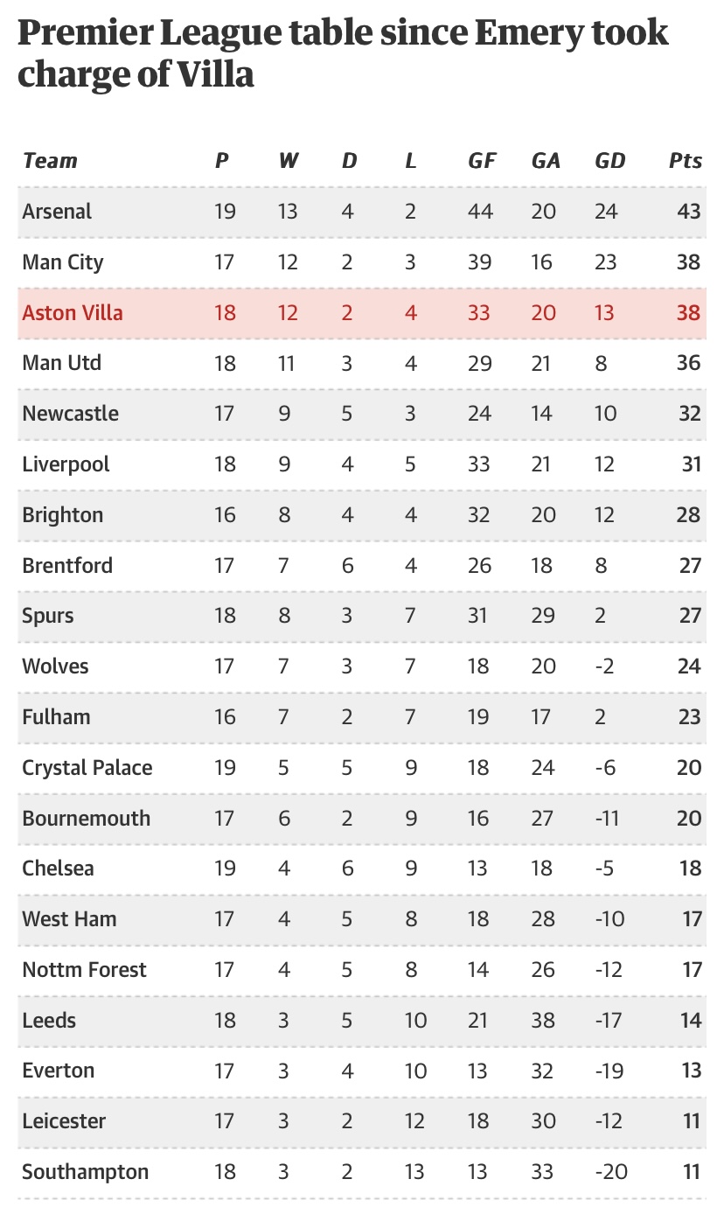This screenshot has height=1207, width=724.
Task: Select the GD column header
Action: [609, 161]
